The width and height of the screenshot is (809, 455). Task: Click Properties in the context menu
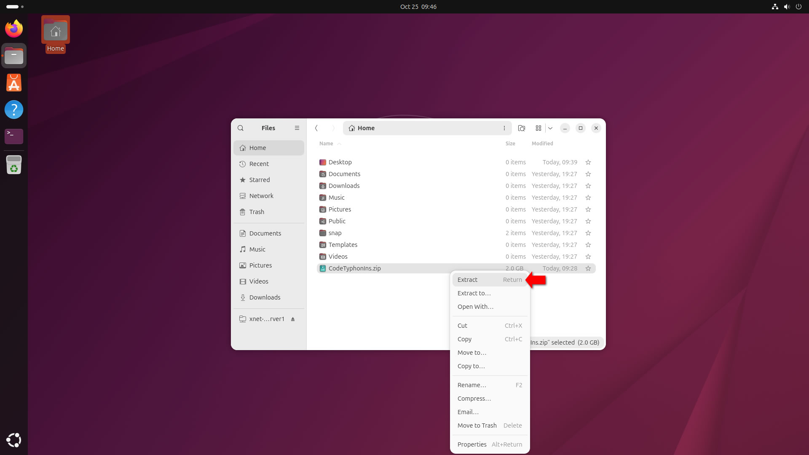click(x=472, y=444)
